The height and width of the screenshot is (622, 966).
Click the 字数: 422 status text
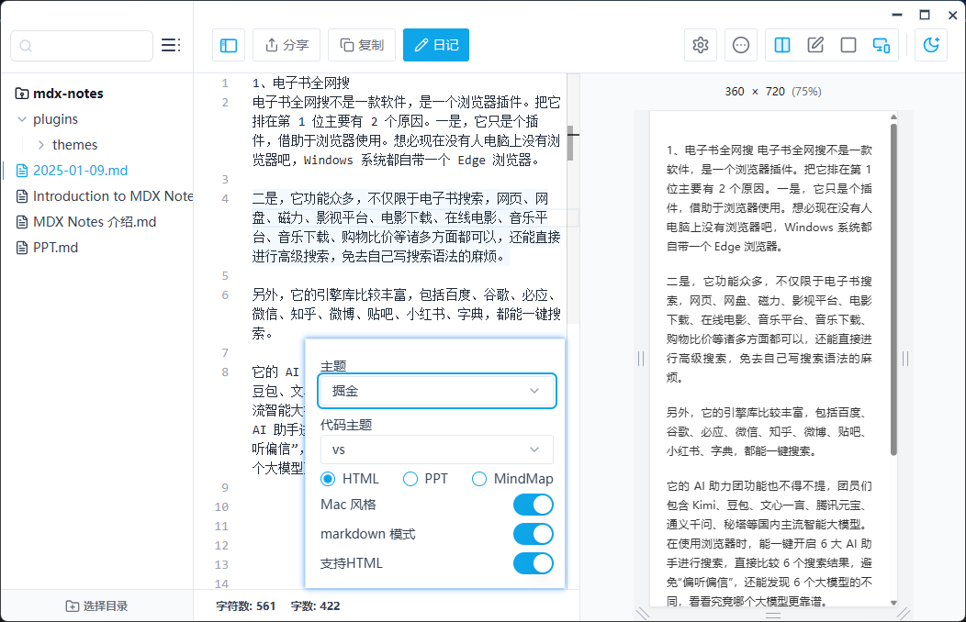coord(316,606)
